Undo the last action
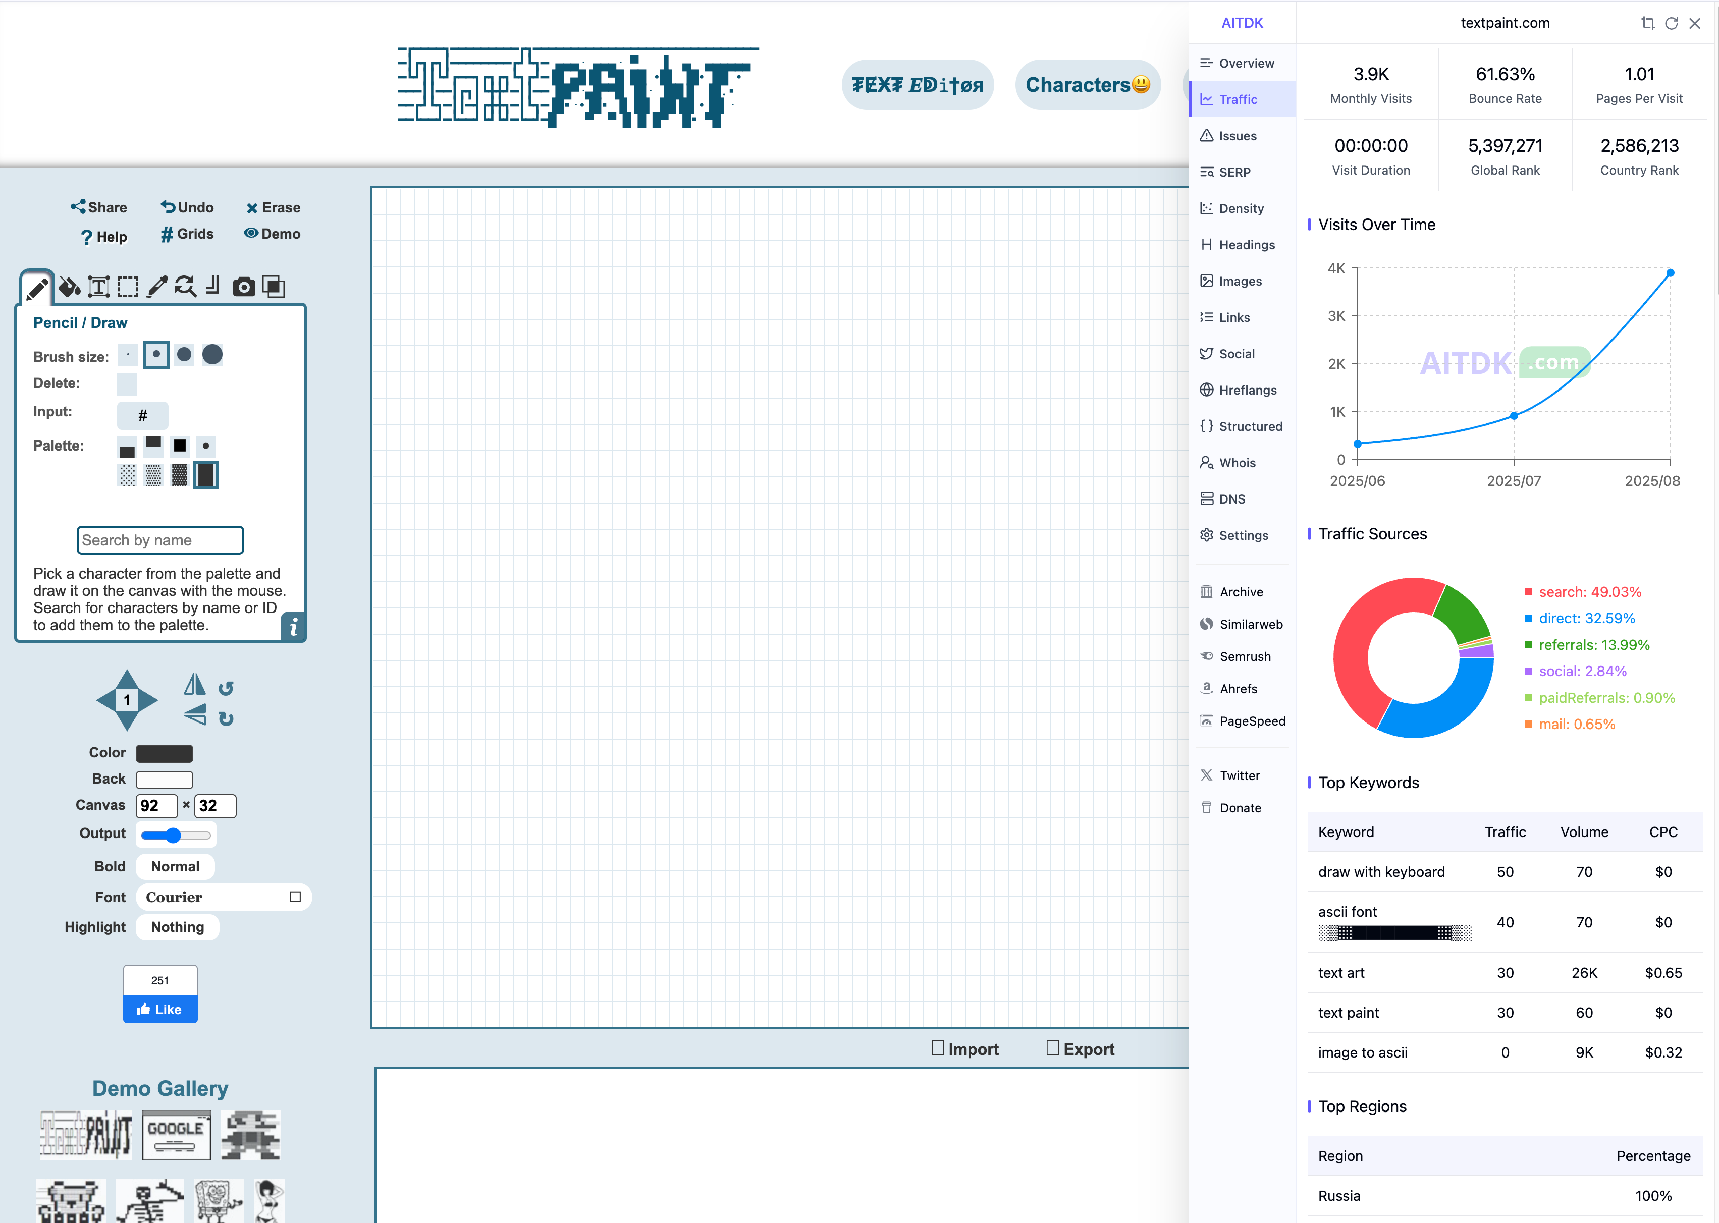The image size is (1719, 1223). [187, 207]
